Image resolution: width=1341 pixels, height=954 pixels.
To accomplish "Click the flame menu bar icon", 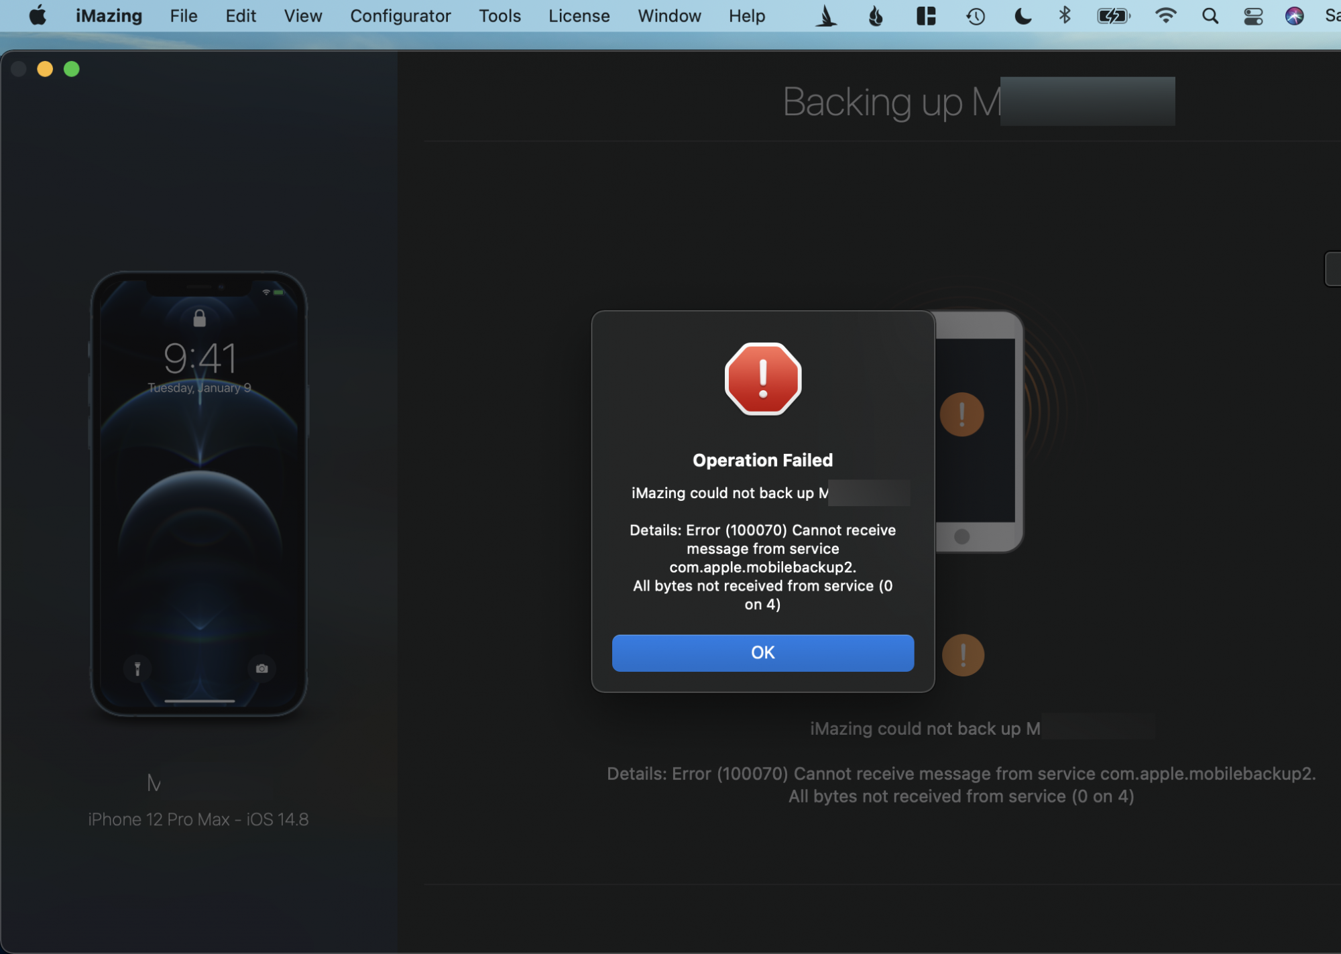I will coord(876,15).
